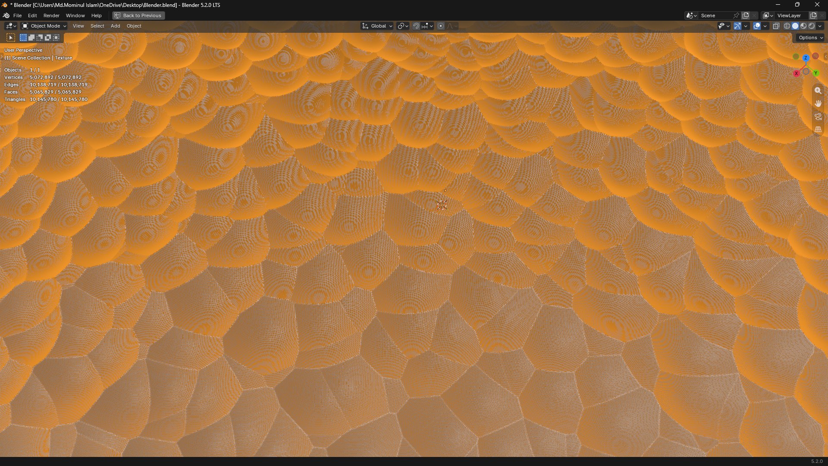Create new scene with duplicate icon
This screenshot has width=828, height=466.
(x=746, y=16)
